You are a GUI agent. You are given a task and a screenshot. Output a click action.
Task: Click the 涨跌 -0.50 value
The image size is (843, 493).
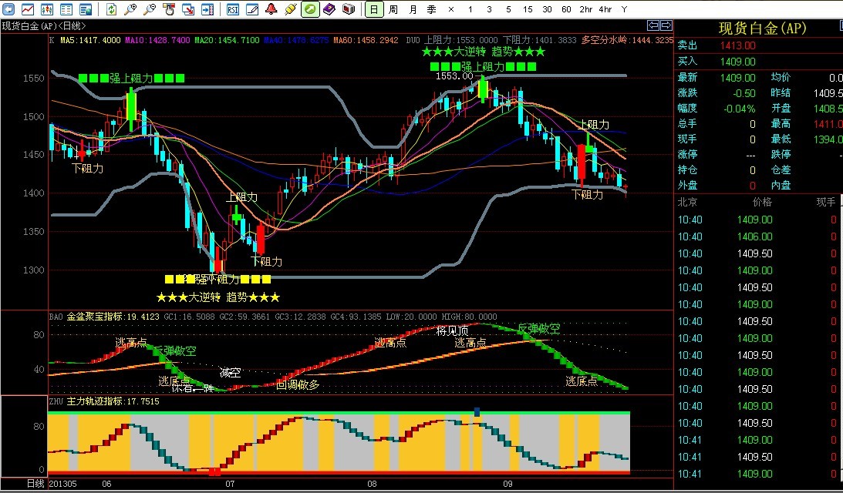[x=744, y=93]
